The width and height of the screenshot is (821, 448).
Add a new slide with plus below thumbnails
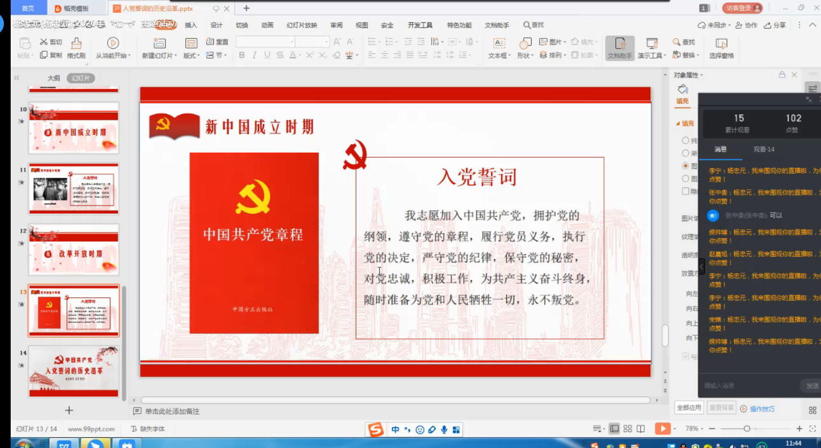(x=69, y=410)
